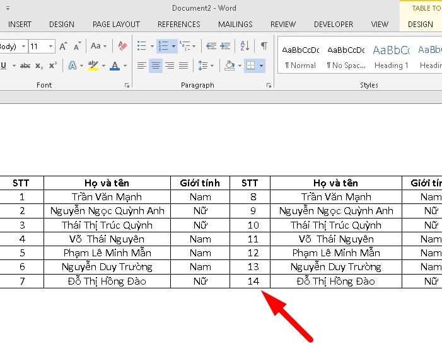
Task: Open Borders dropdown arrow
Action: tap(261, 66)
